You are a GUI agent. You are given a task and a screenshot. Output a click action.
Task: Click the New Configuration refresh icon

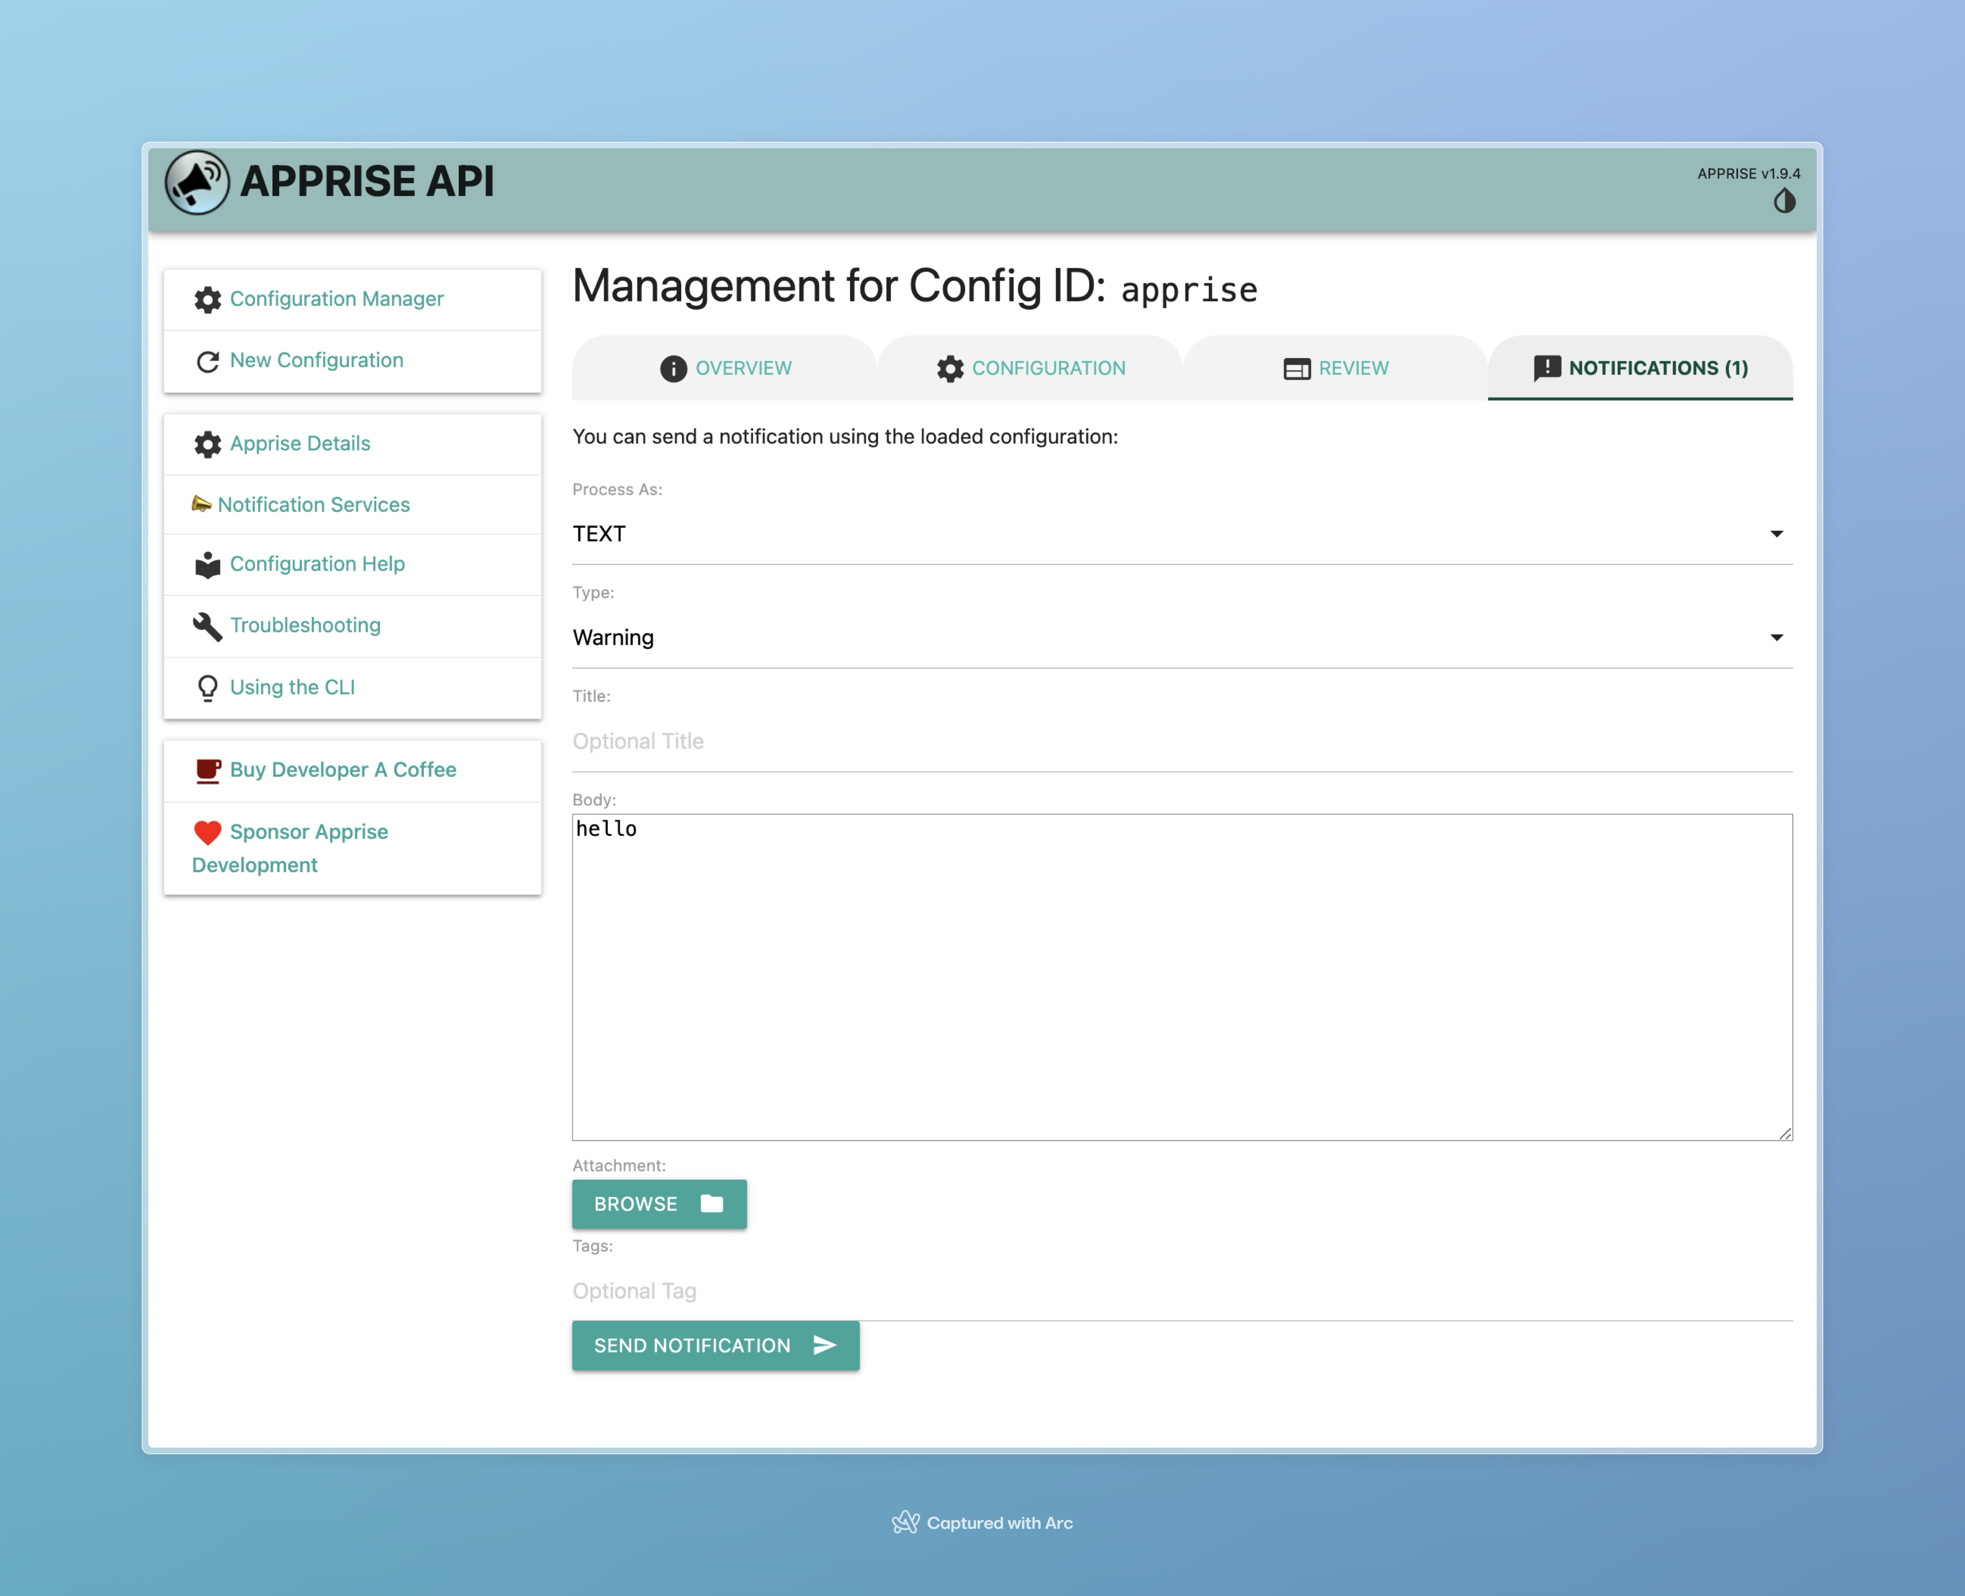[208, 361]
